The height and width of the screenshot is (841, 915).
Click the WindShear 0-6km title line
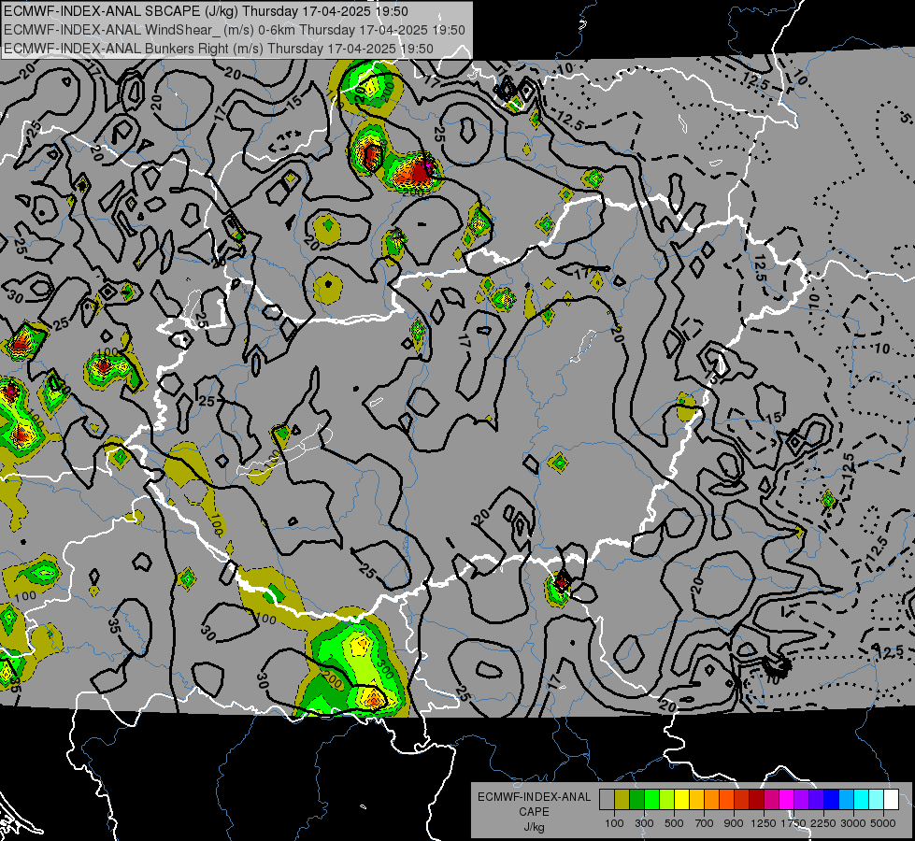234,30
